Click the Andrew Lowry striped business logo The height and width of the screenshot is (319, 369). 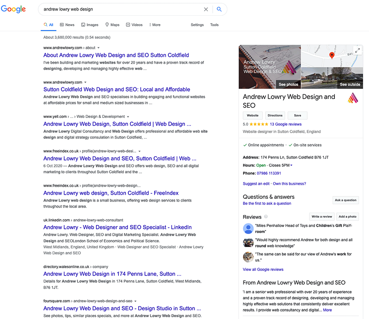(353, 98)
